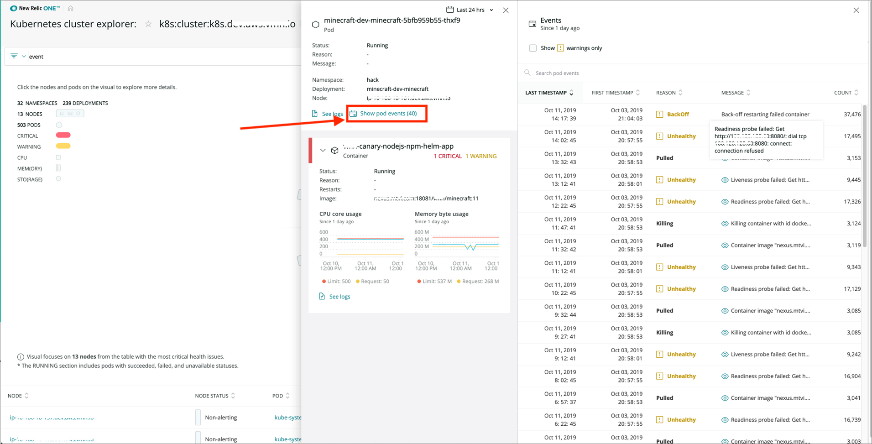Click the Events calendar icon in panel header
Viewport: 872px width, 444px height.
pos(532,24)
